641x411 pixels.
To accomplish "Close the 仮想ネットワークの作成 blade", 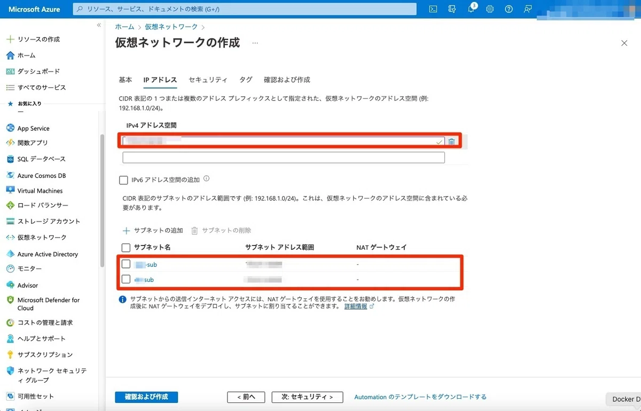I will pos(624,43).
